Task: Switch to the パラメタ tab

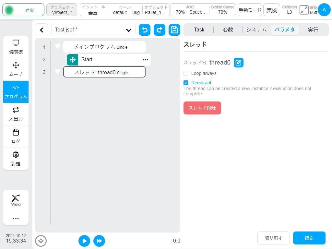Action: pos(285,30)
